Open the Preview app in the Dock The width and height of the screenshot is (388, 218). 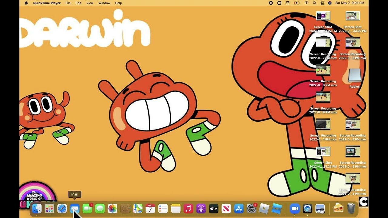[x=320, y=208]
